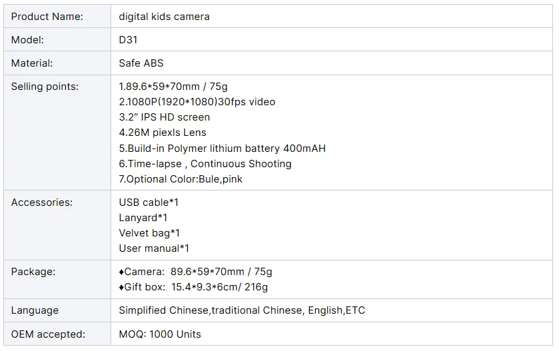The height and width of the screenshot is (351, 559).
Task: Click the model value D31
Action: (128, 40)
